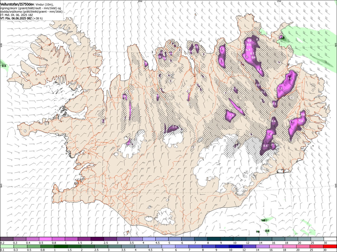Screen dimensions: 337x252
Task: Click the 'Vindur (10m)' heading text
Action: 44,4
